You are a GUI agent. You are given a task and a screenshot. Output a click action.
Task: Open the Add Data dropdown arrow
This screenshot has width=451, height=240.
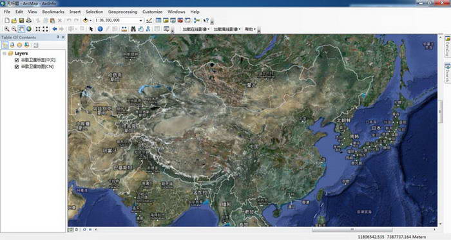click(90, 21)
